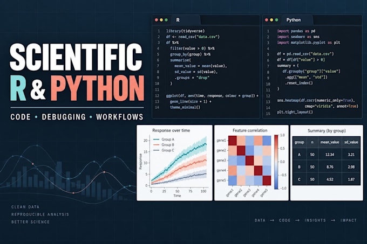Screen dimensions: 367x244
Task: Click the pd.read_csv("data.csv") line in Python editor
Action: click(x=305, y=54)
